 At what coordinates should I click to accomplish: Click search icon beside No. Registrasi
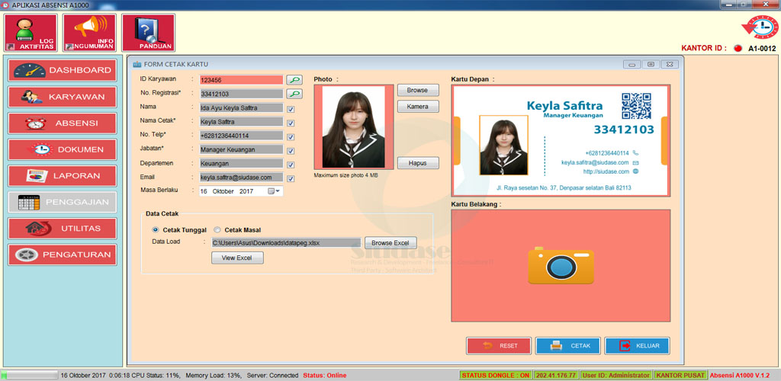pos(294,94)
